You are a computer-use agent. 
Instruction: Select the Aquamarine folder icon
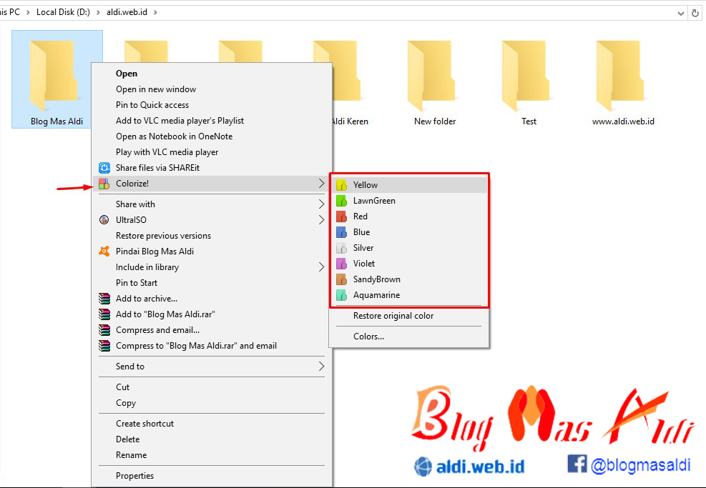341,294
